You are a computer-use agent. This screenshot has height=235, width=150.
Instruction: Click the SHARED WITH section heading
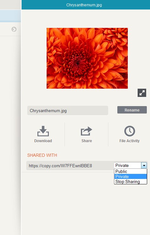point(42,155)
